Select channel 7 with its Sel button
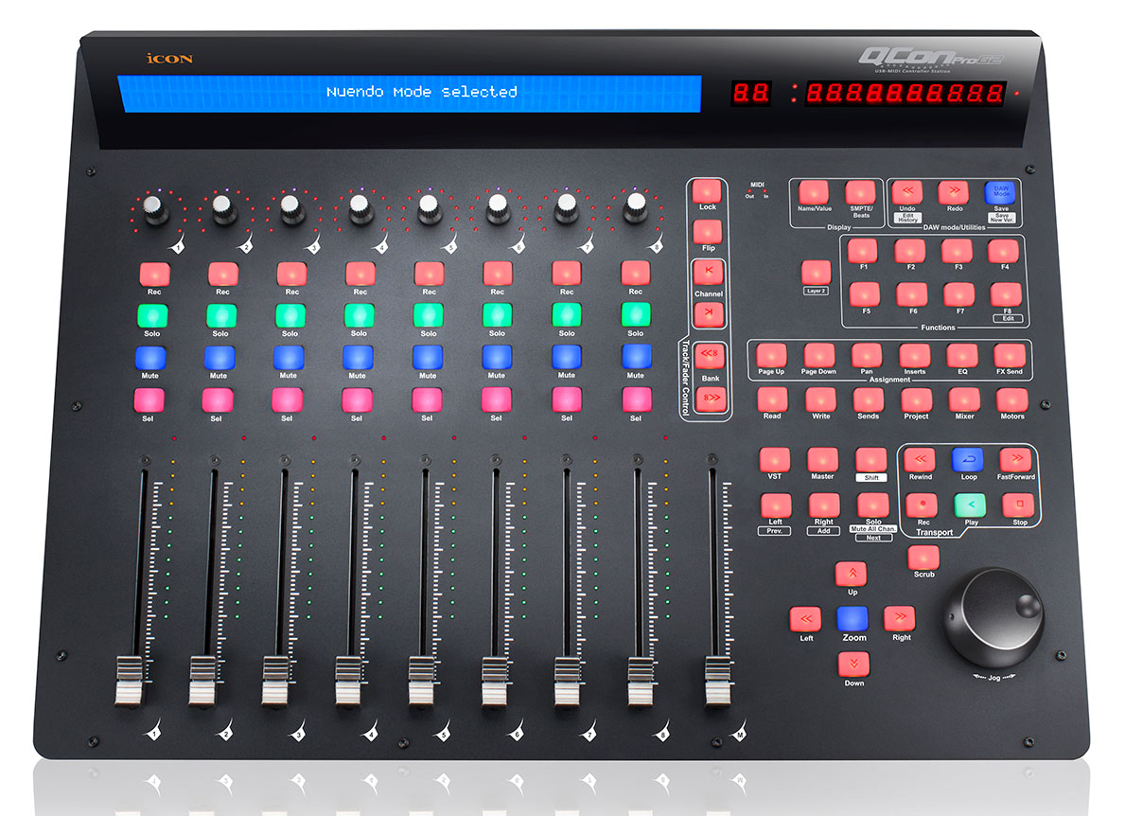Viewport: 1125px width, 816px height. coord(566,399)
